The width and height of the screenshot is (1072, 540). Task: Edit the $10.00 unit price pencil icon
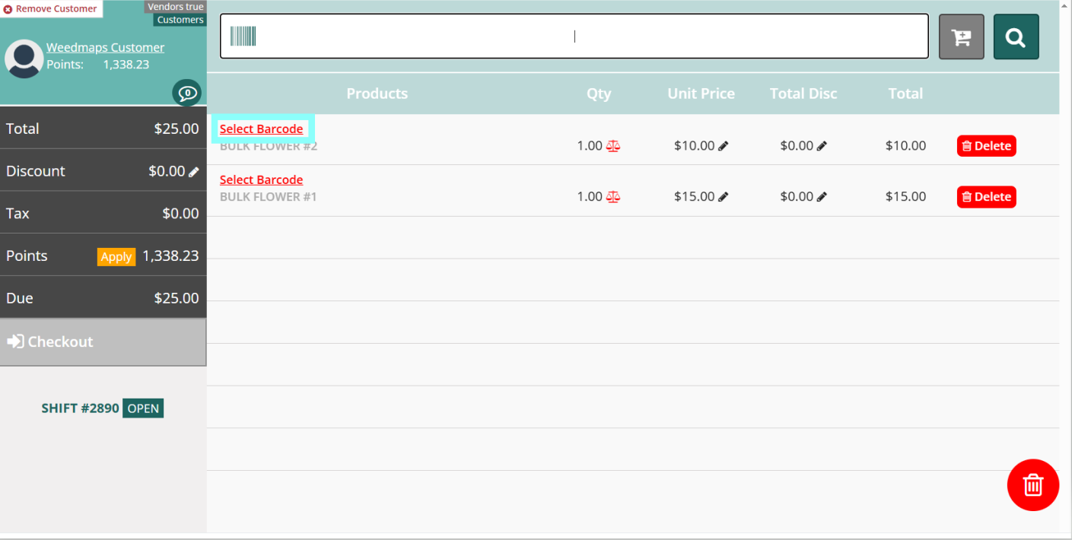point(724,146)
